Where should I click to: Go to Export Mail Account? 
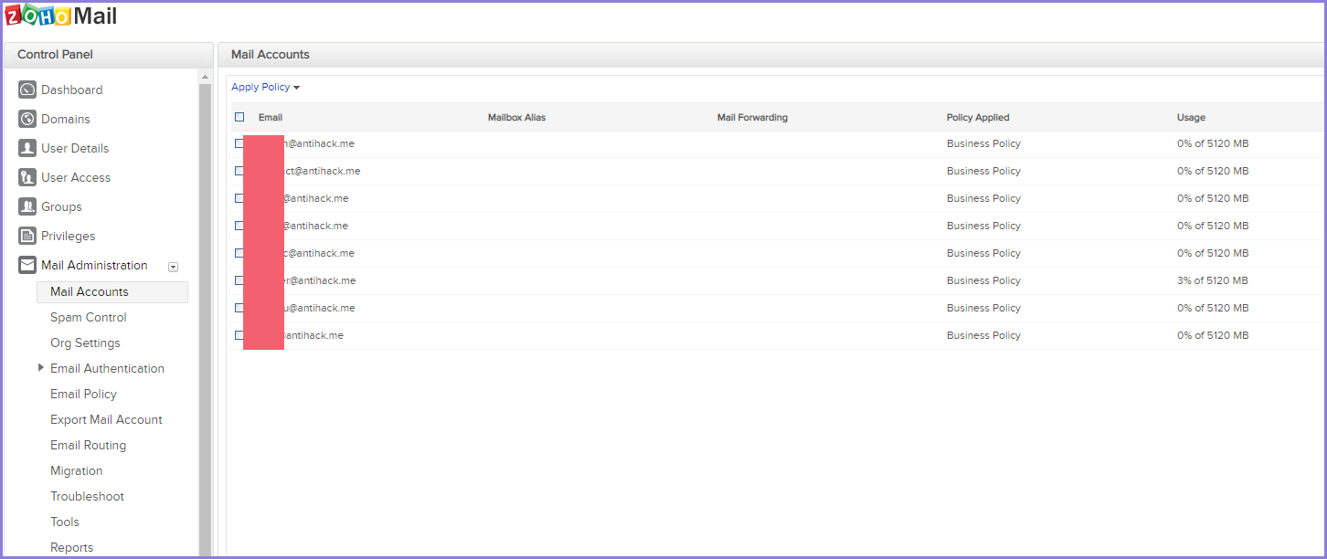tap(106, 419)
